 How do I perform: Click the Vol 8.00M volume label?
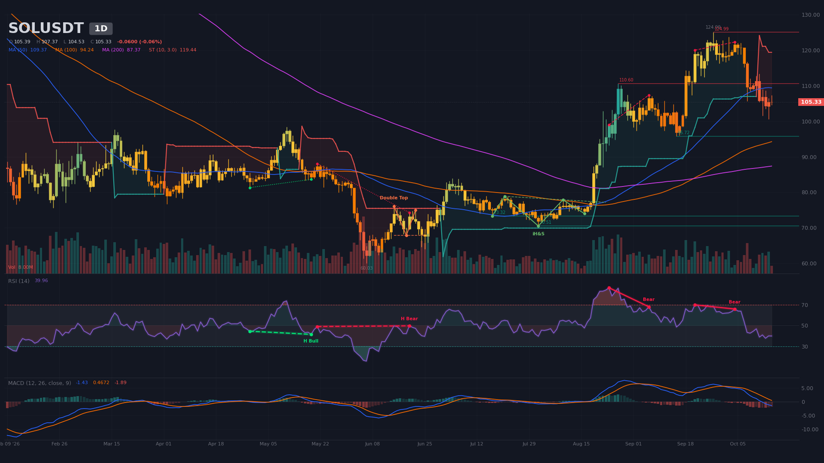pos(21,268)
